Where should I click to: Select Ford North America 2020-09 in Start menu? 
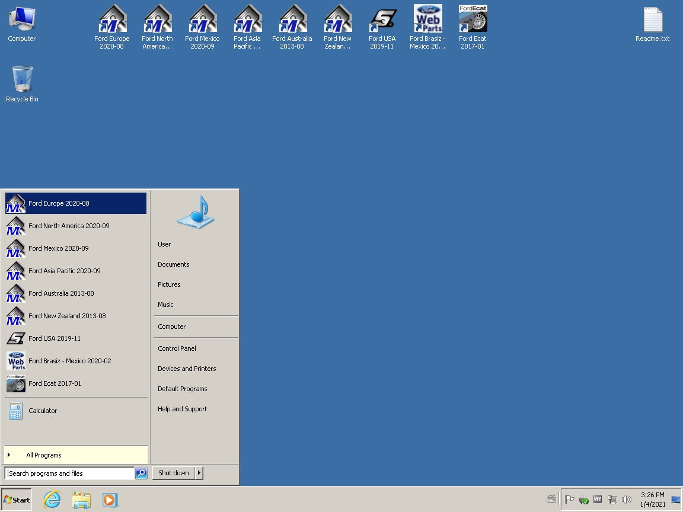point(69,226)
